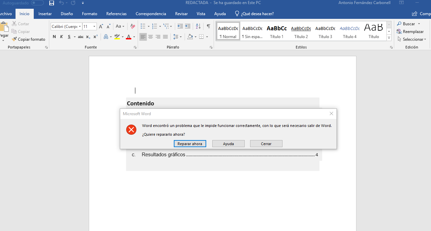Open the Fuente dialog launcher
431x231 pixels.
pos(135,47)
